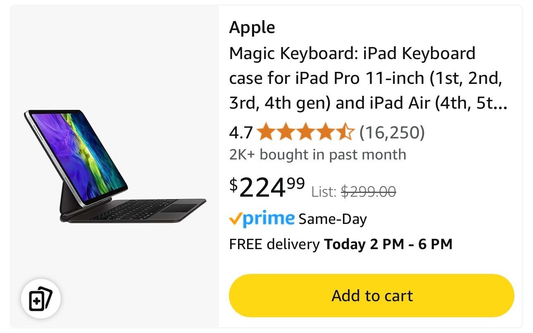Select the Prime badge checkmark icon
Viewport: 533px width, 333px height.
(x=236, y=219)
